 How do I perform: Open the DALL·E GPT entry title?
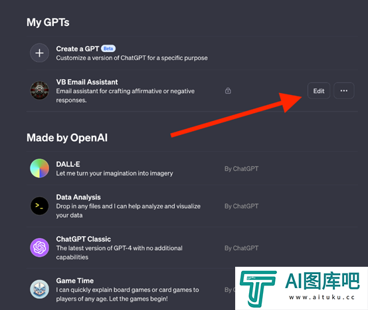(68, 164)
